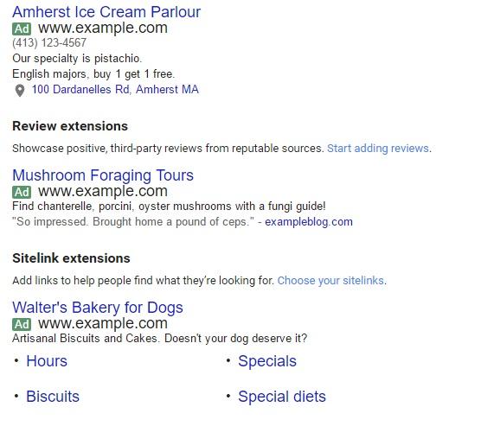The image size is (481, 426).
Task: Open the Amherst Ice Cream Parlour headline
Action: pos(106,12)
